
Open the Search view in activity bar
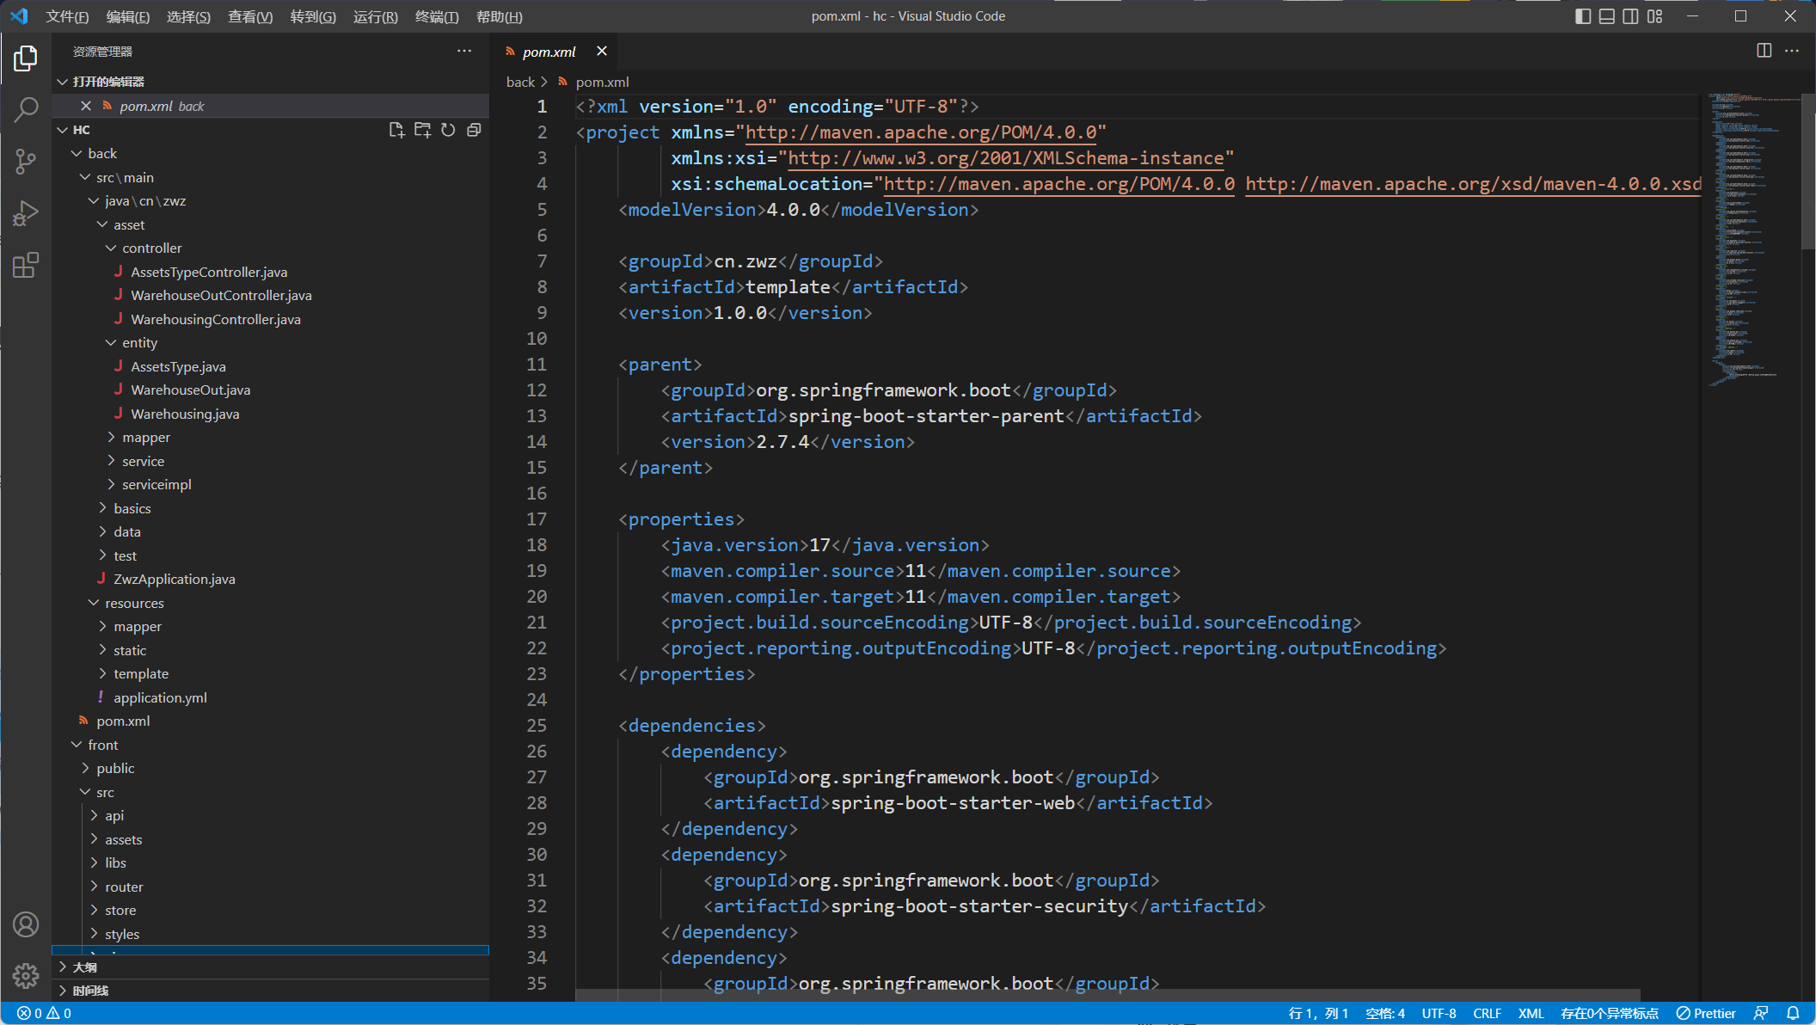pyautogui.click(x=26, y=109)
